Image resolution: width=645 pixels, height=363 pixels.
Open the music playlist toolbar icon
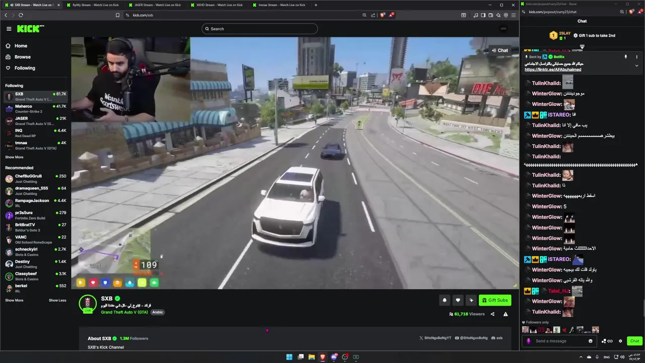pyautogui.click(x=476, y=15)
